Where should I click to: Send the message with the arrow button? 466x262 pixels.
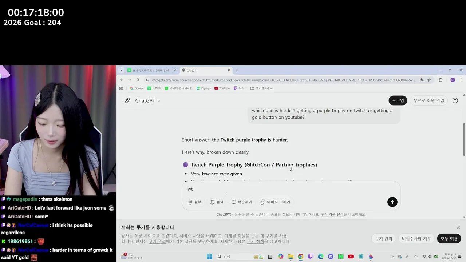(x=392, y=202)
